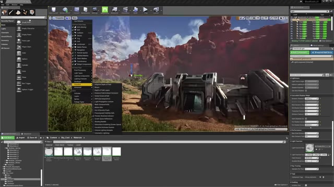
Task: Toggle BSP show flag
Action: tap(82, 30)
